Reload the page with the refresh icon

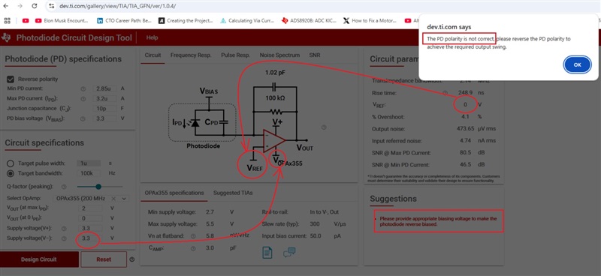click(x=34, y=6)
